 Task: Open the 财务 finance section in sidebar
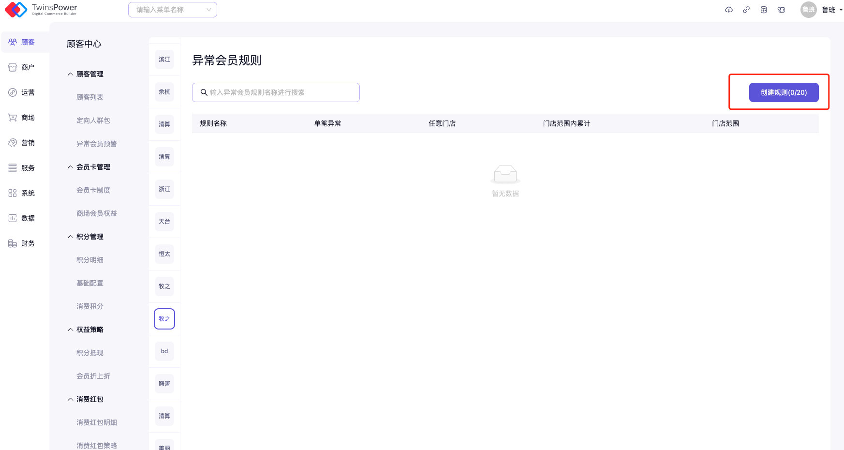coord(22,243)
